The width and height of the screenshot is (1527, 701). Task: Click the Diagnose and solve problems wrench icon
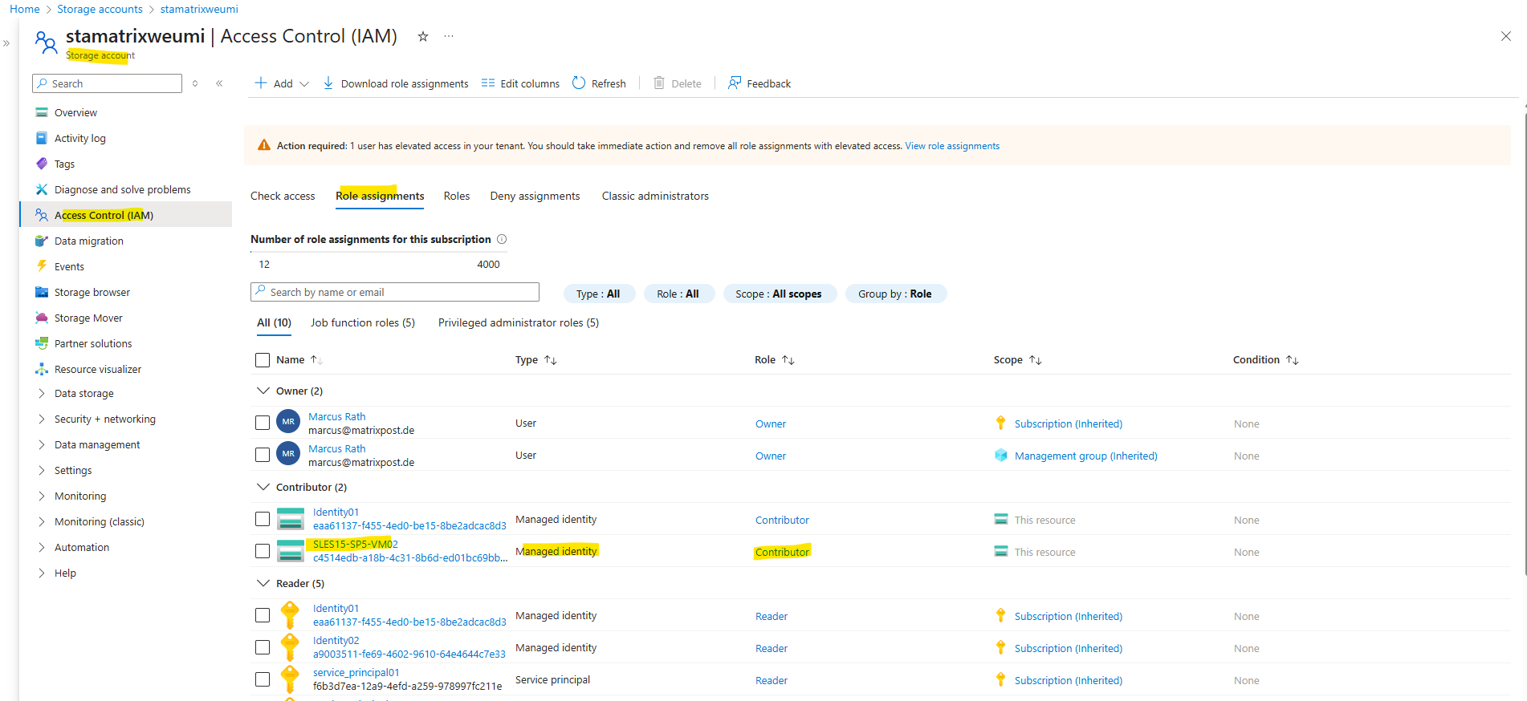click(42, 189)
